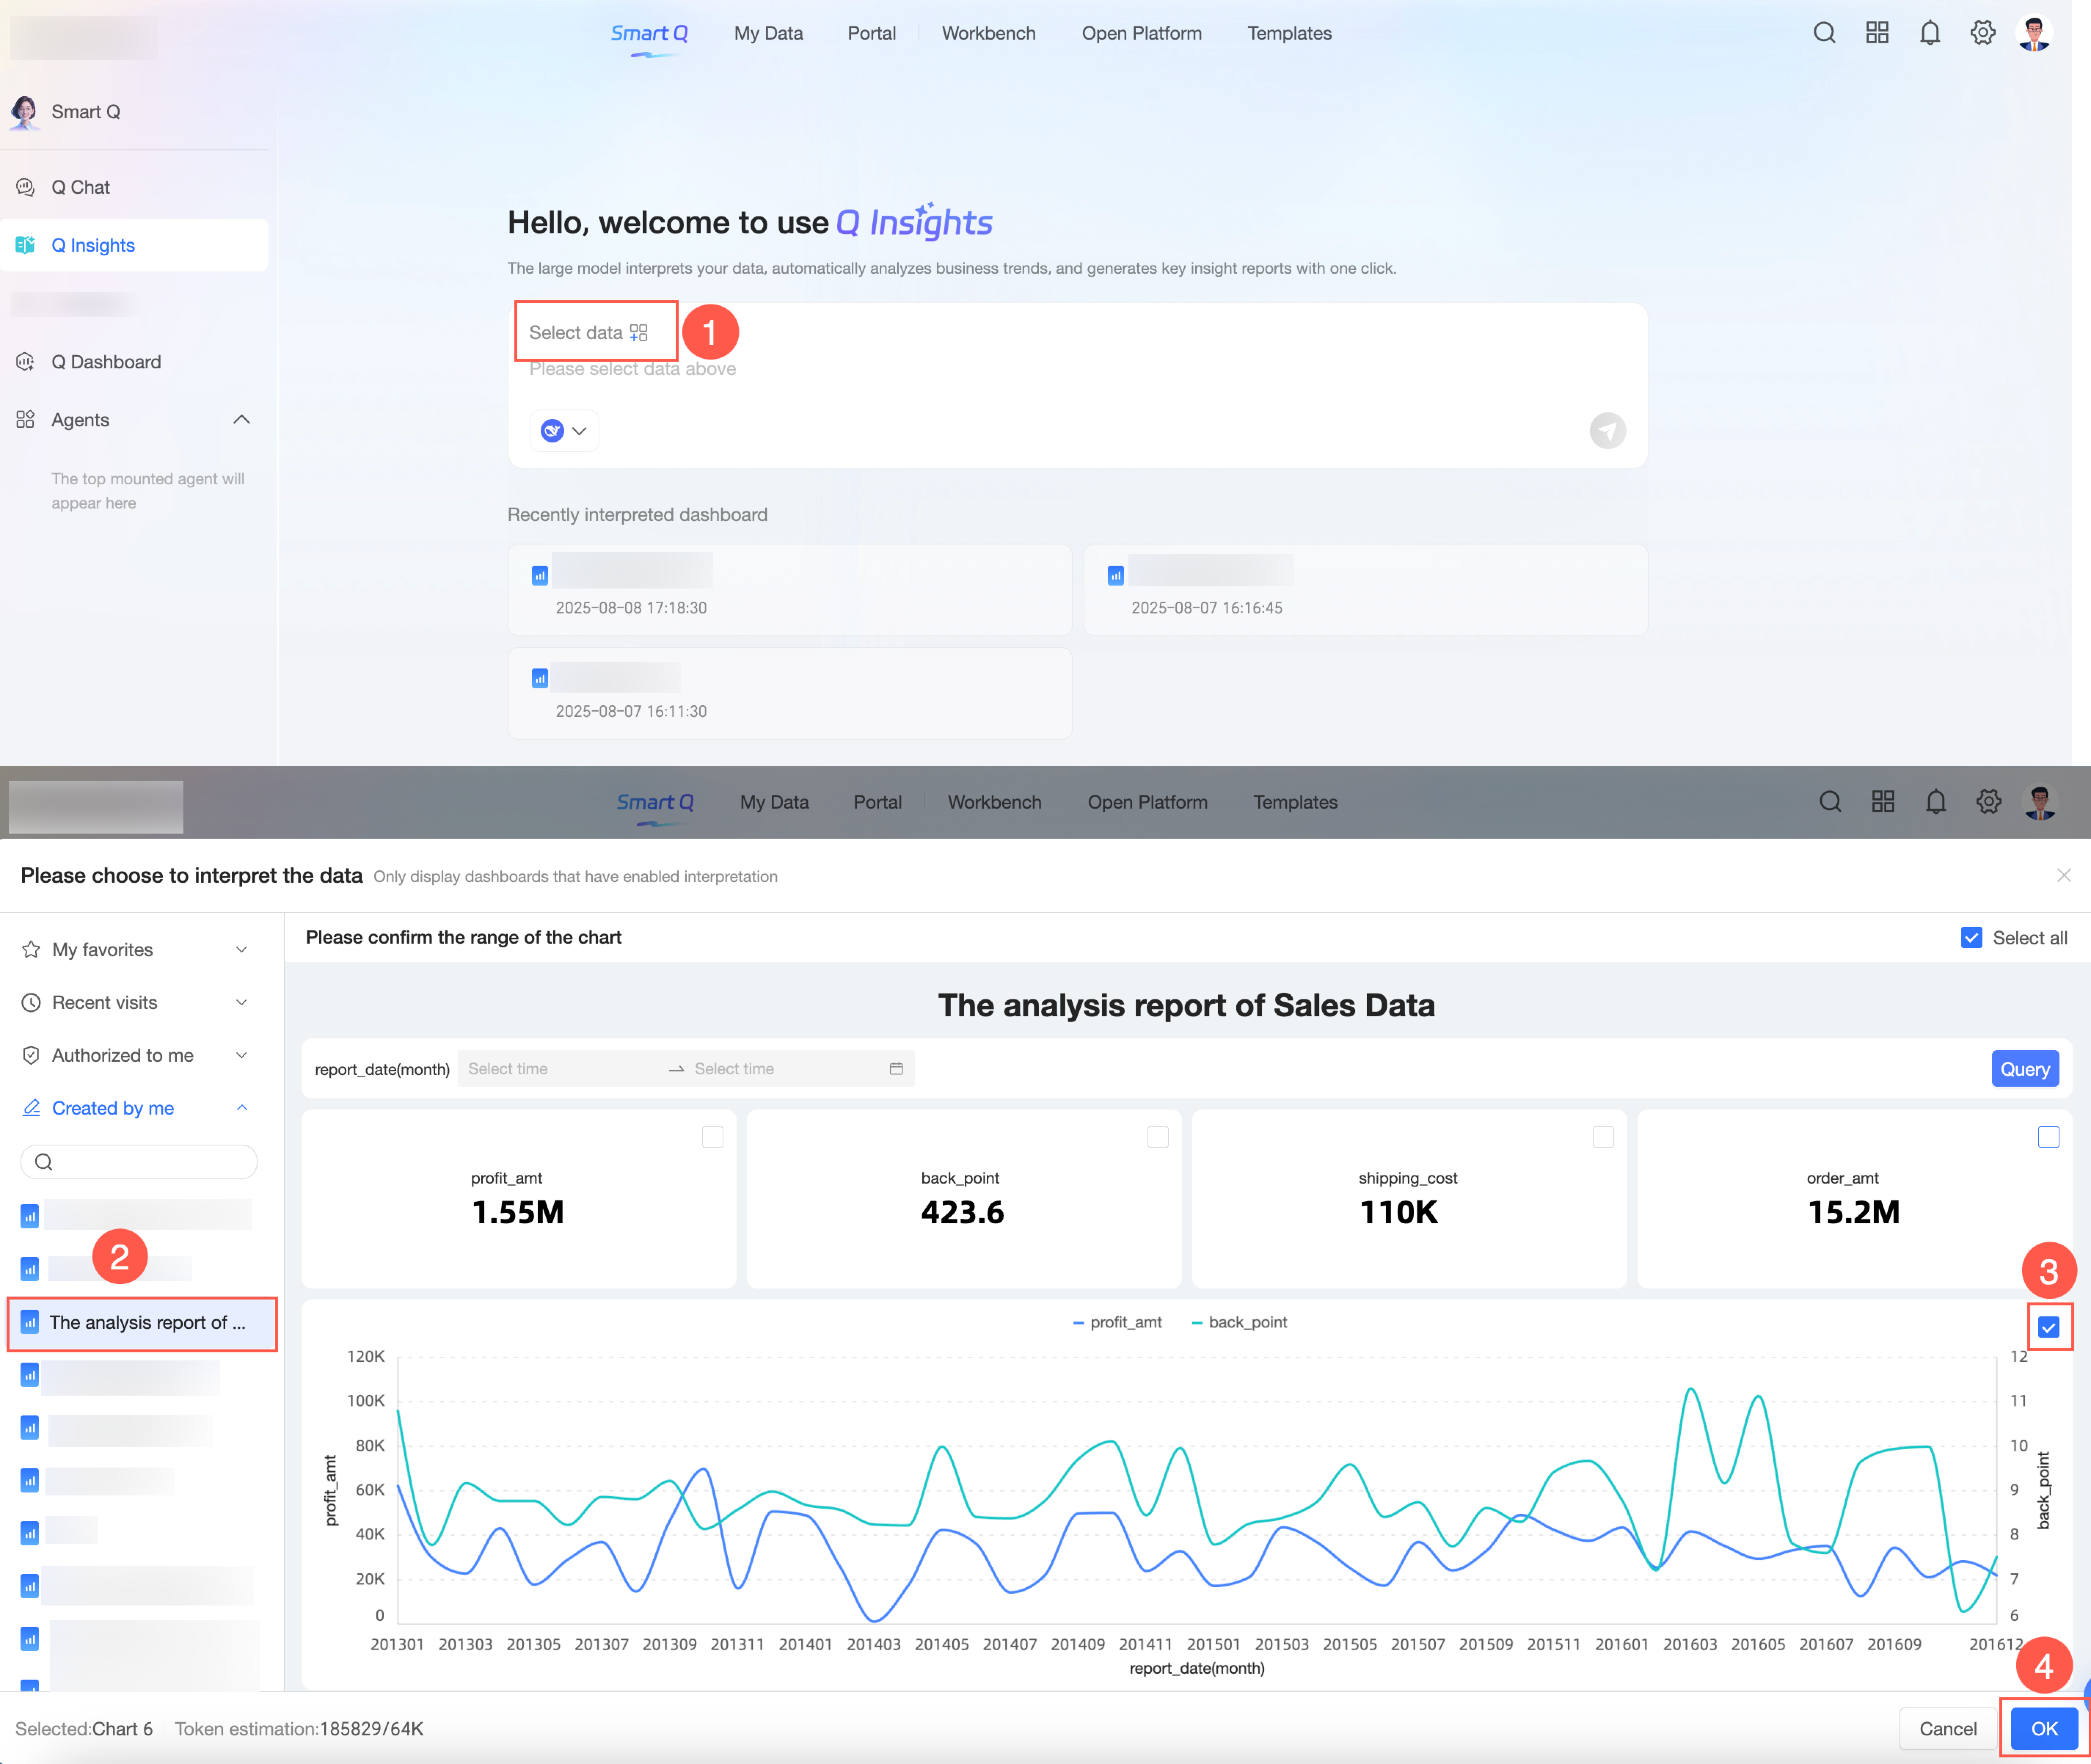Close the interpret data dialog

coord(2063,875)
